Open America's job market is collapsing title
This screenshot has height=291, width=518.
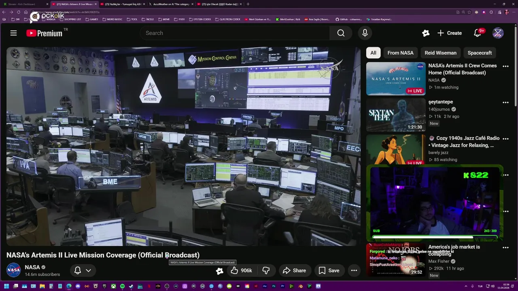454,251
